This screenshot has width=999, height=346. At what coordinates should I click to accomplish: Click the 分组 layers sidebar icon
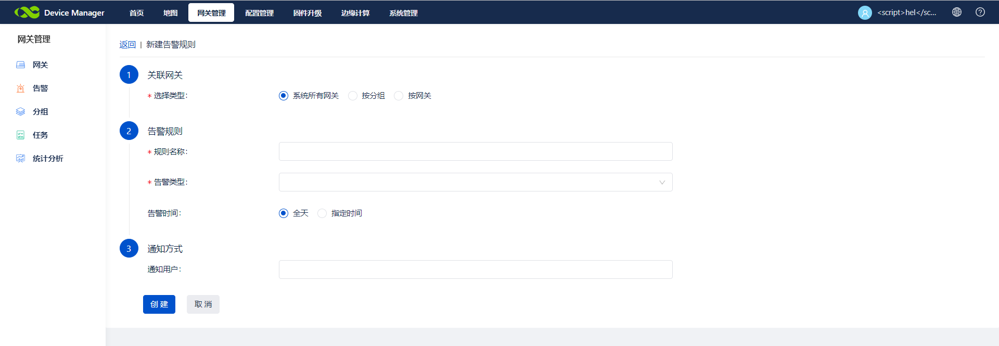(x=20, y=112)
